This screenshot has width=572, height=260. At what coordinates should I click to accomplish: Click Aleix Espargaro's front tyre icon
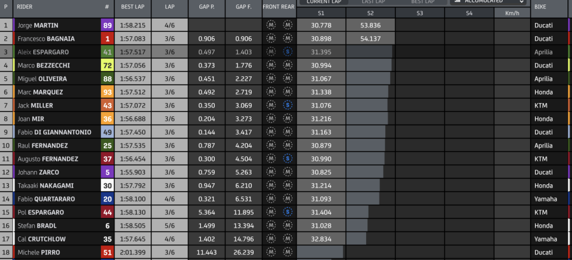point(271,52)
